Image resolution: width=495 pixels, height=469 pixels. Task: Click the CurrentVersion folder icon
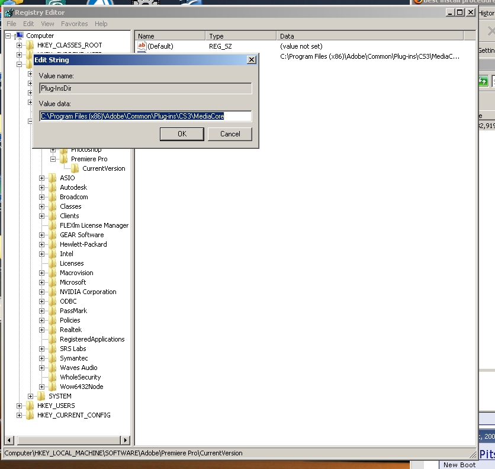[x=75, y=168]
